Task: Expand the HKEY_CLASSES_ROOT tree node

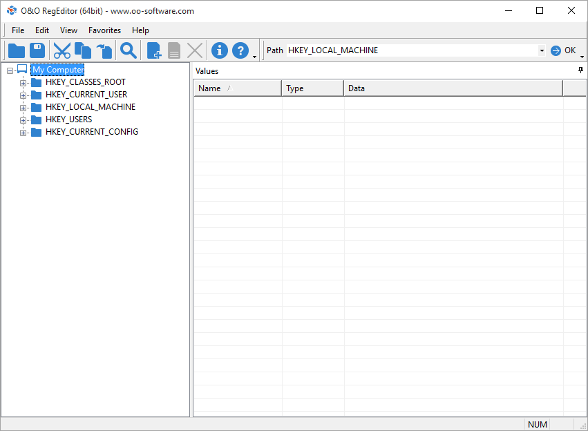Action: pyautogui.click(x=23, y=83)
